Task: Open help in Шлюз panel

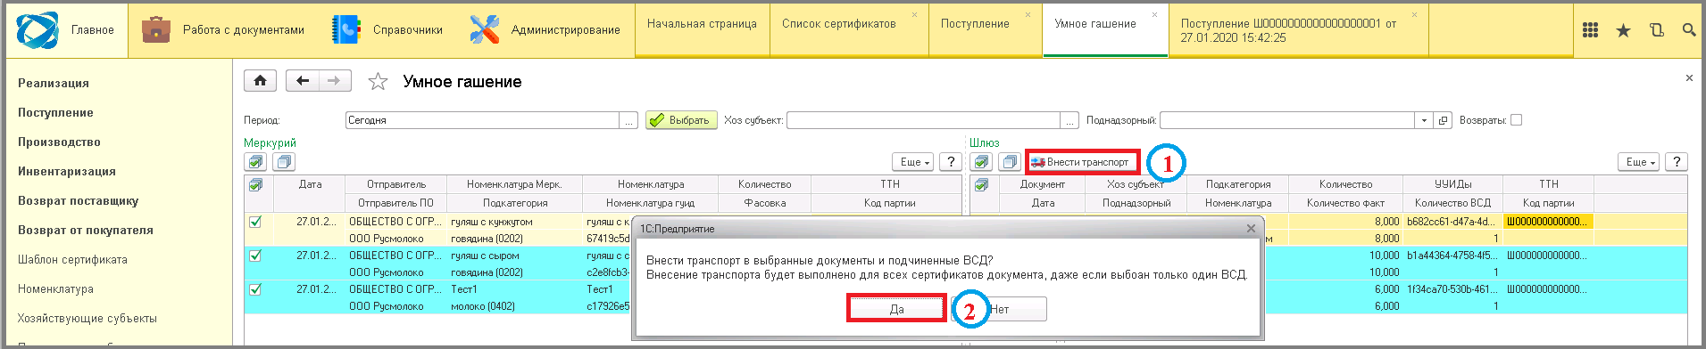Action: 1677,161
